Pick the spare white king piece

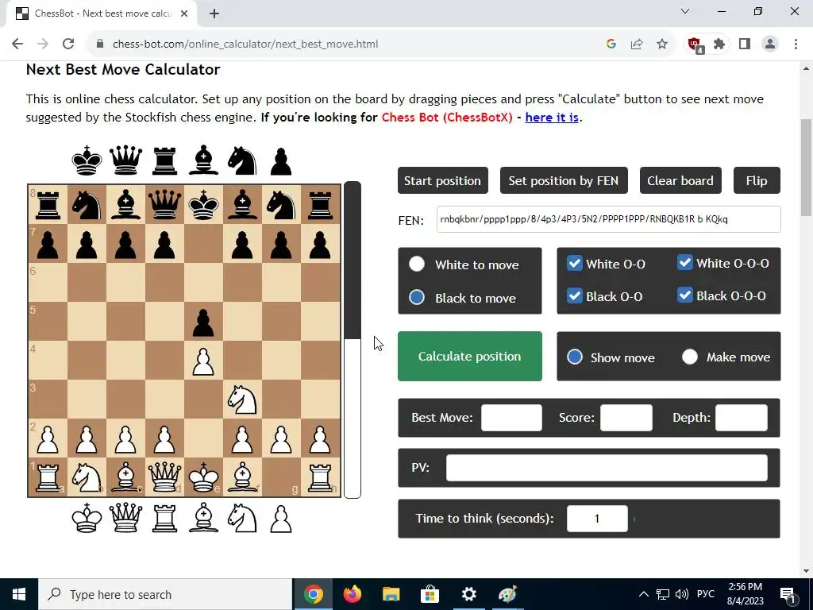[x=87, y=518]
